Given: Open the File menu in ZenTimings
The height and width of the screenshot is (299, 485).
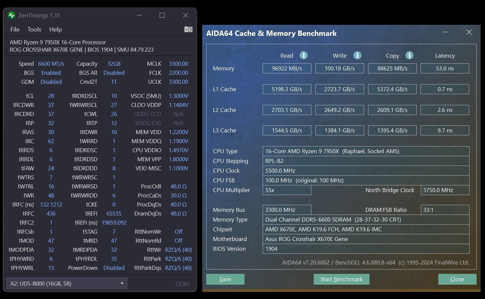Looking at the screenshot, I should (15, 29).
